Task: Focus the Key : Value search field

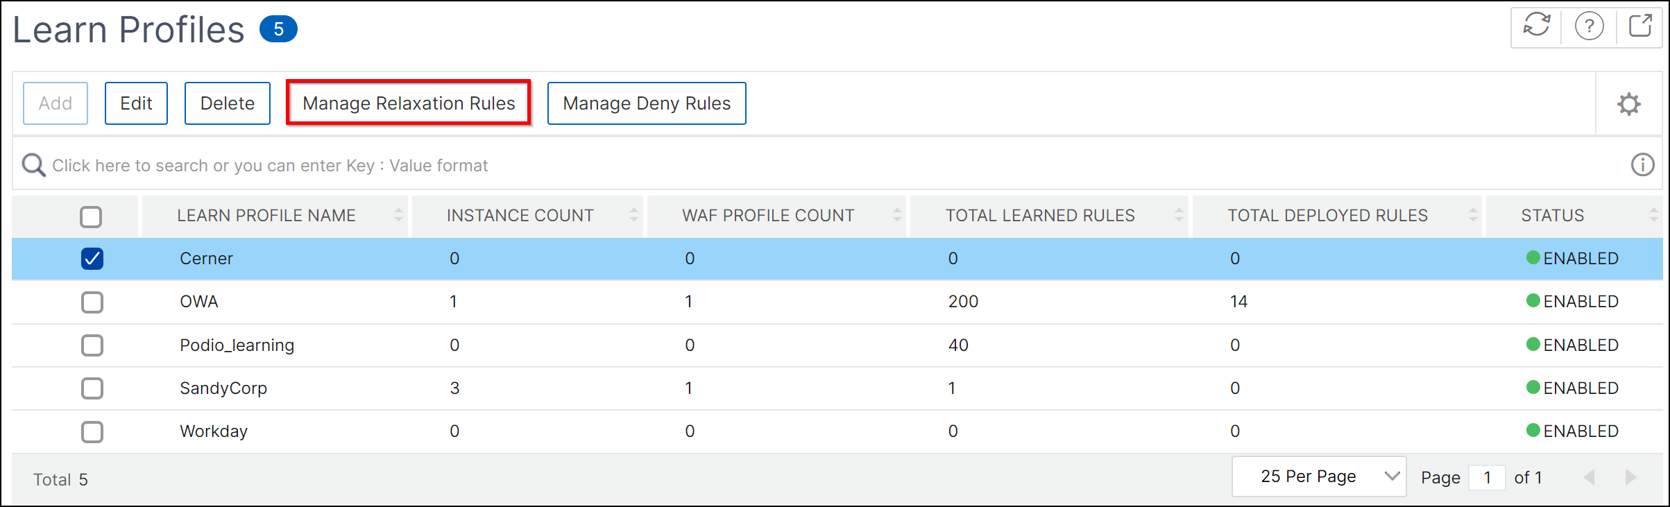Action: click(833, 165)
